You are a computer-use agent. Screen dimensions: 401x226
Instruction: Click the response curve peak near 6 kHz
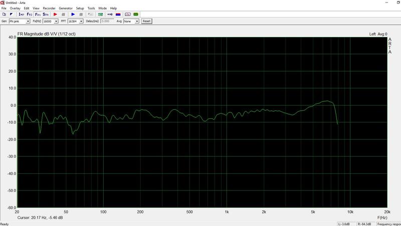coord(327,101)
